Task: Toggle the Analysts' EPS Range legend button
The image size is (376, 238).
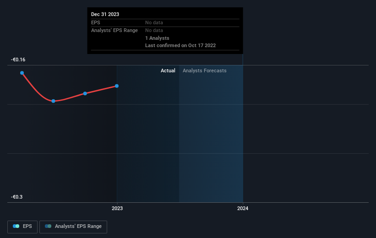Action: 73,227
